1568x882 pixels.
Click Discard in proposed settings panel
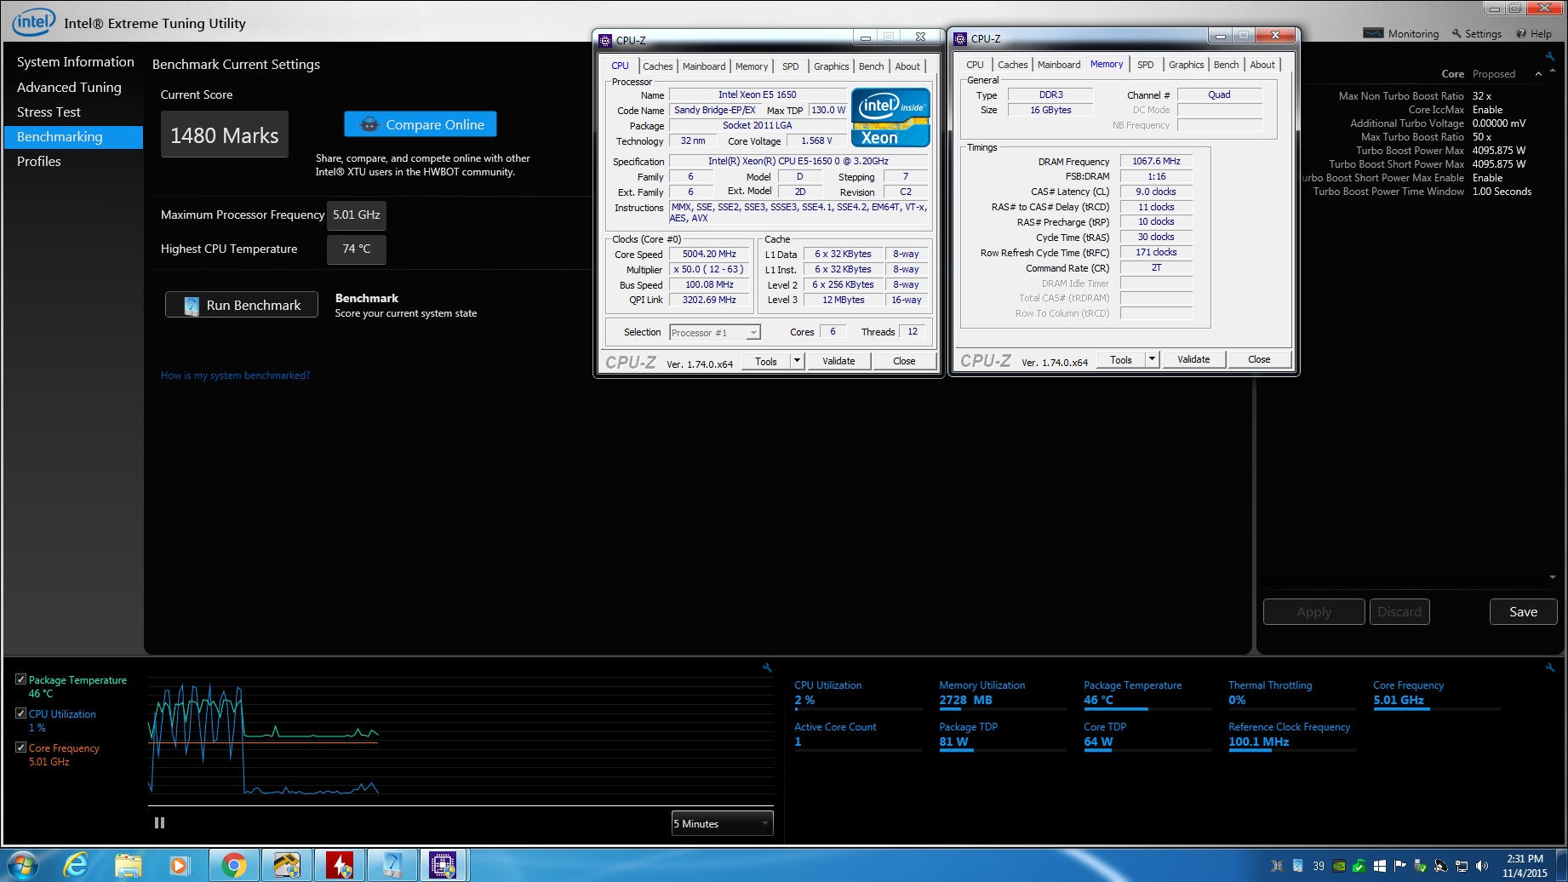[x=1399, y=612]
